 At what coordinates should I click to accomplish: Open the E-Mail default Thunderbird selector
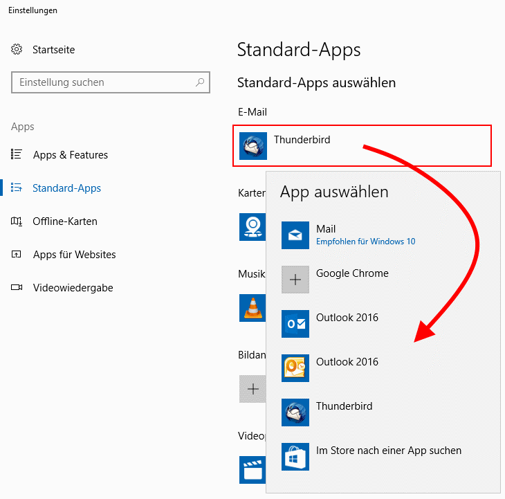click(x=362, y=145)
